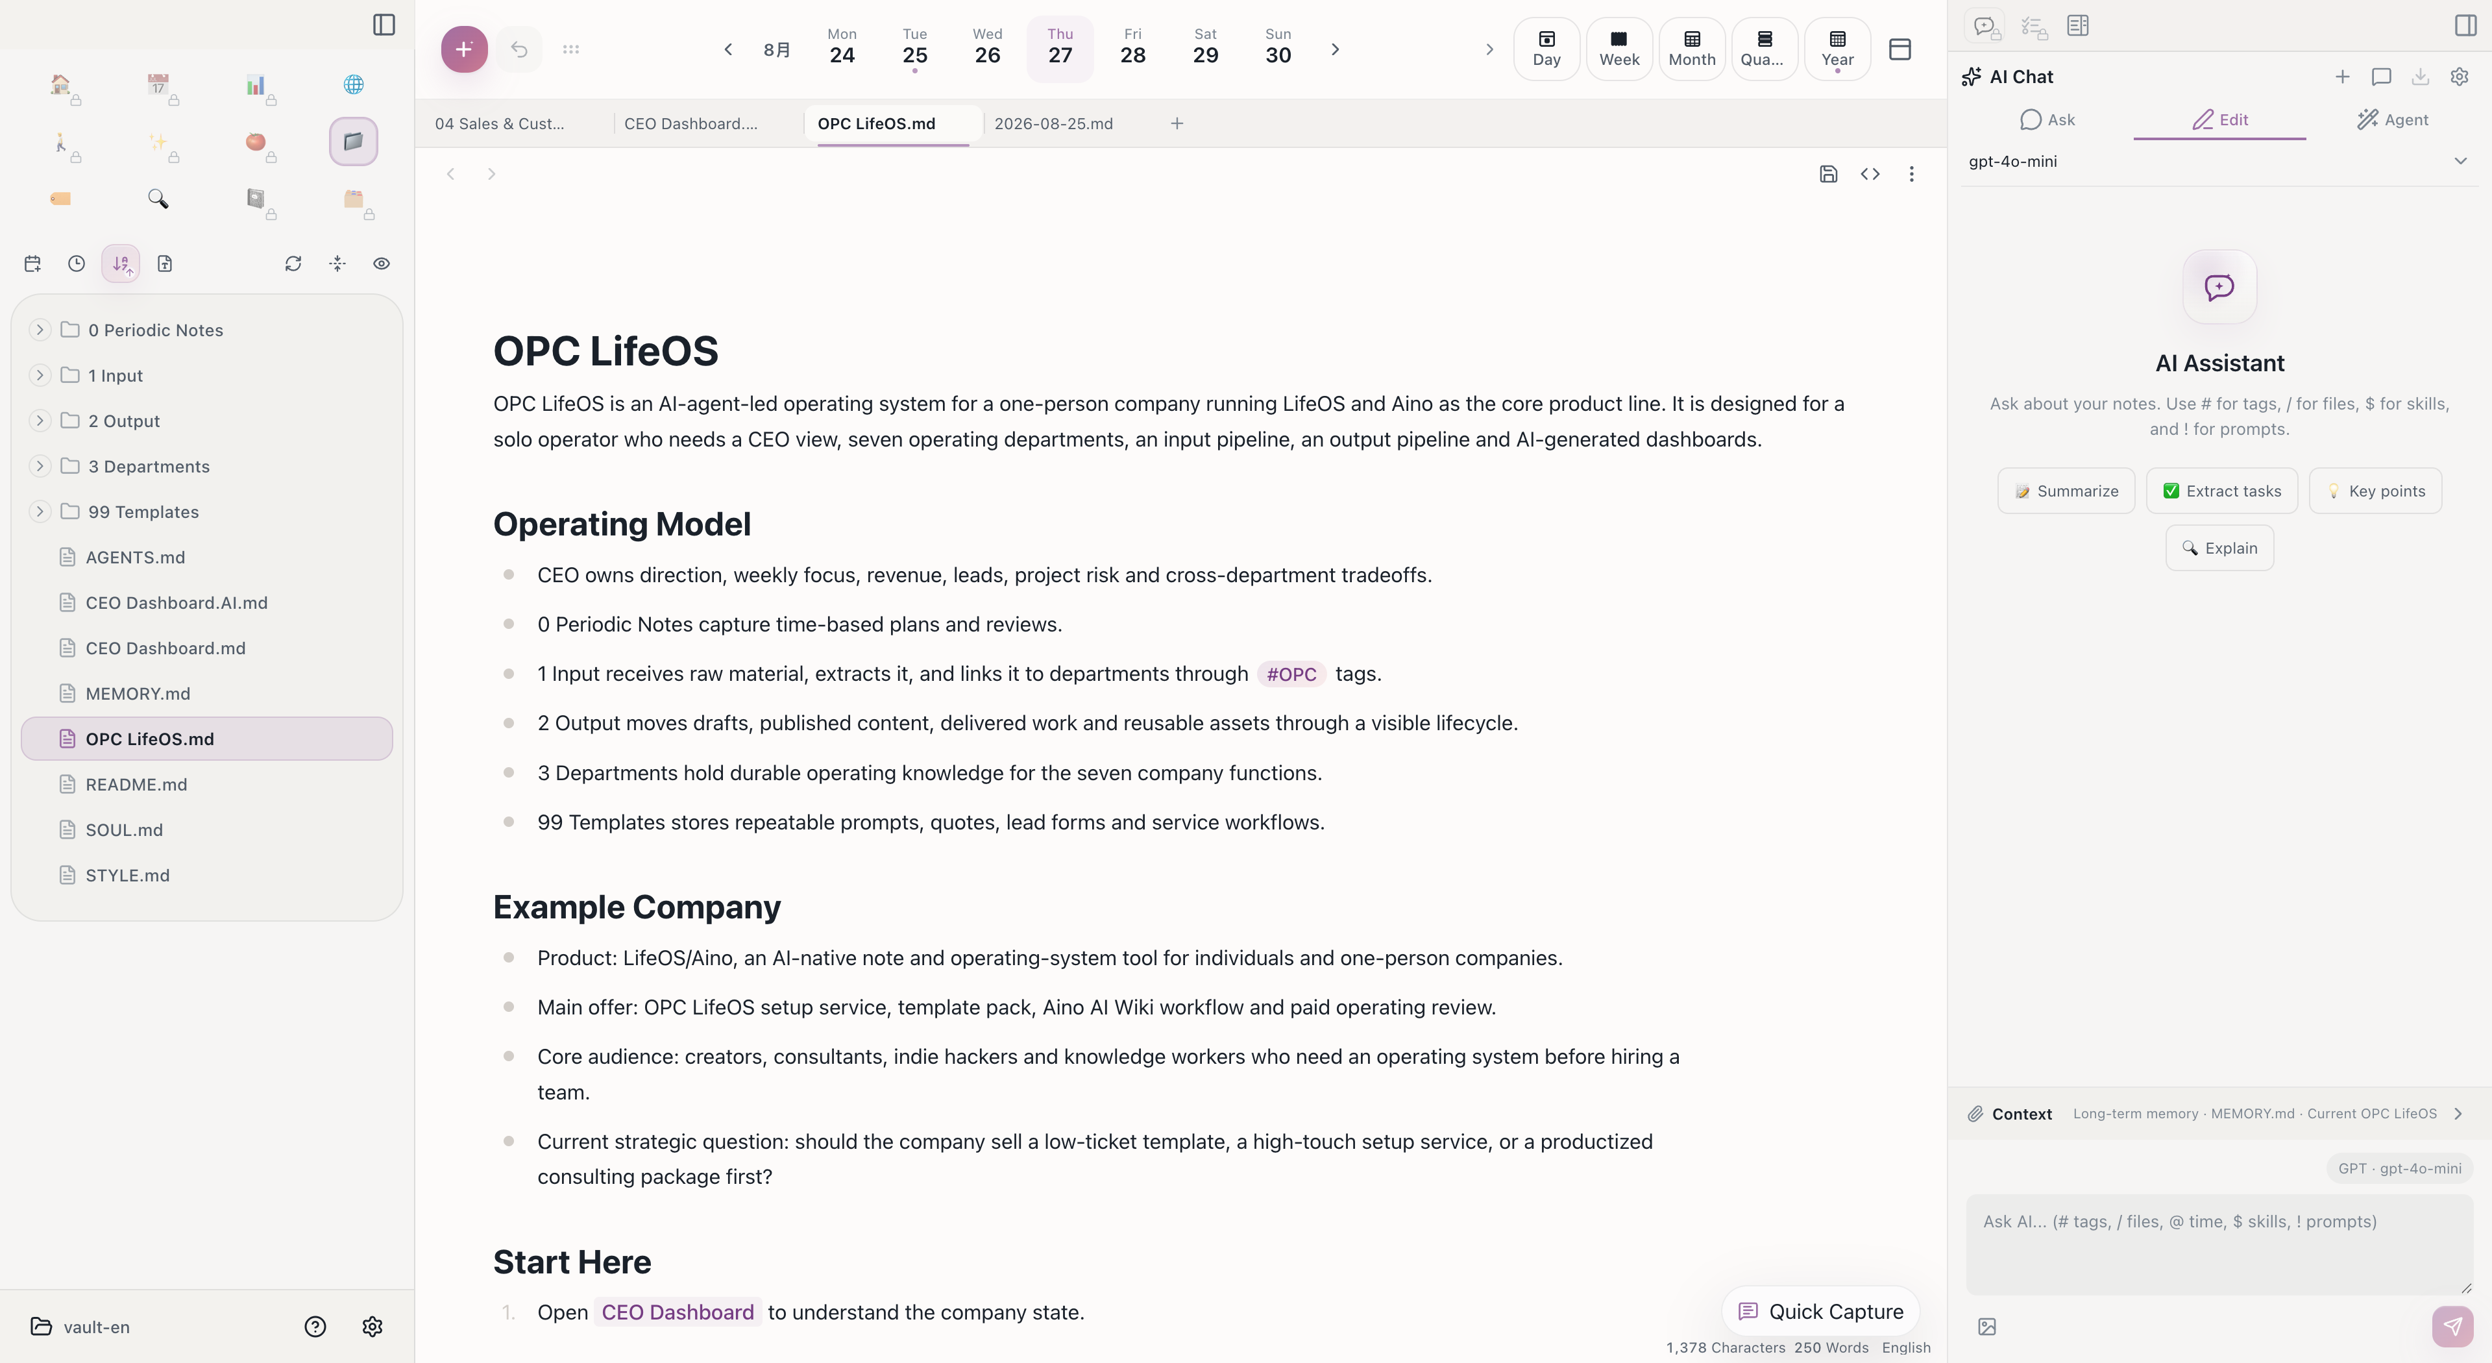
Task: Open a new tab with plus
Action: 1177,124
